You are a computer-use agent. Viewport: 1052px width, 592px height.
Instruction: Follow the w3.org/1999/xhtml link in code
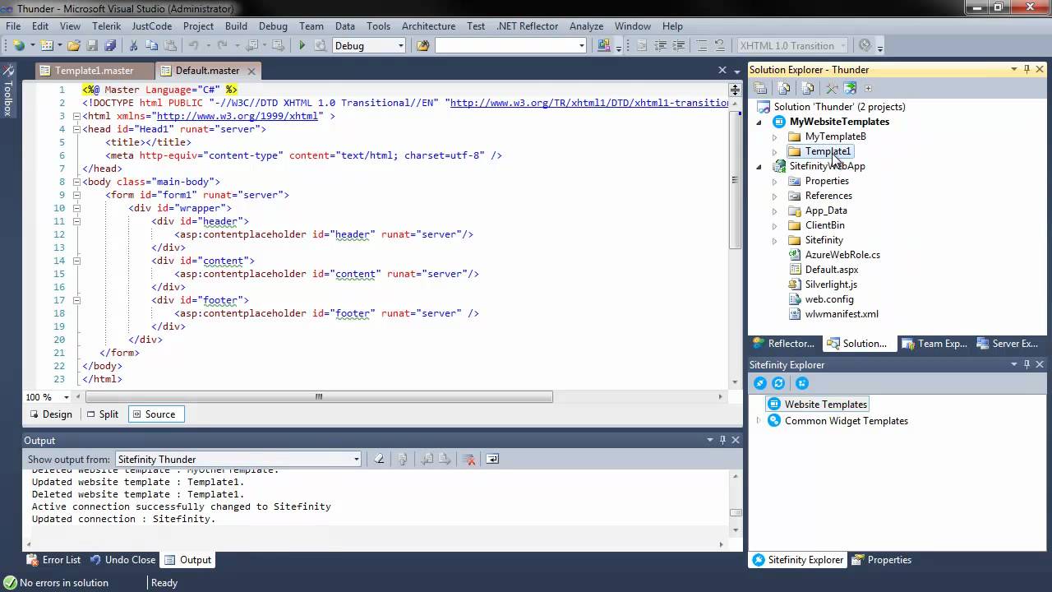[x=237, y=116]
